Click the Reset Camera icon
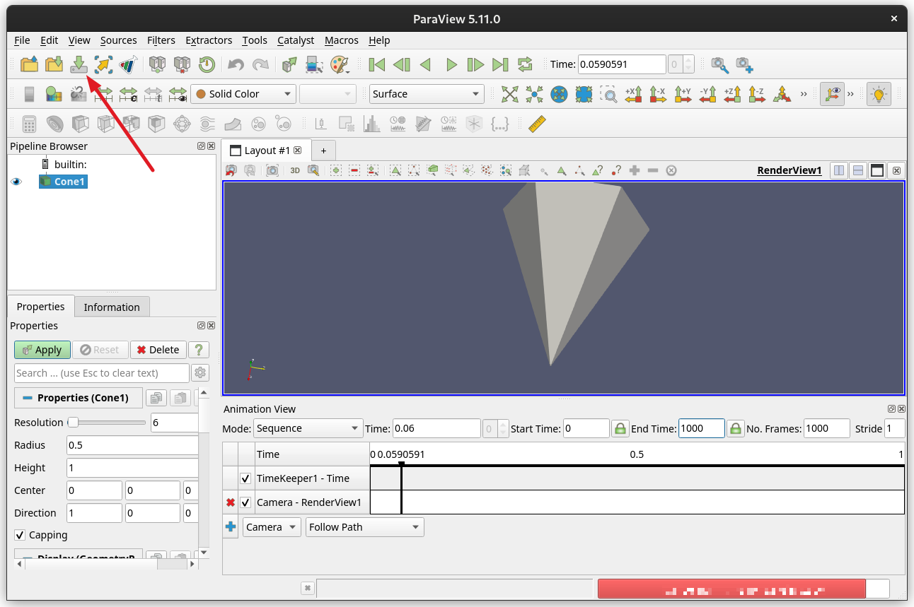 tap(510, 94)
